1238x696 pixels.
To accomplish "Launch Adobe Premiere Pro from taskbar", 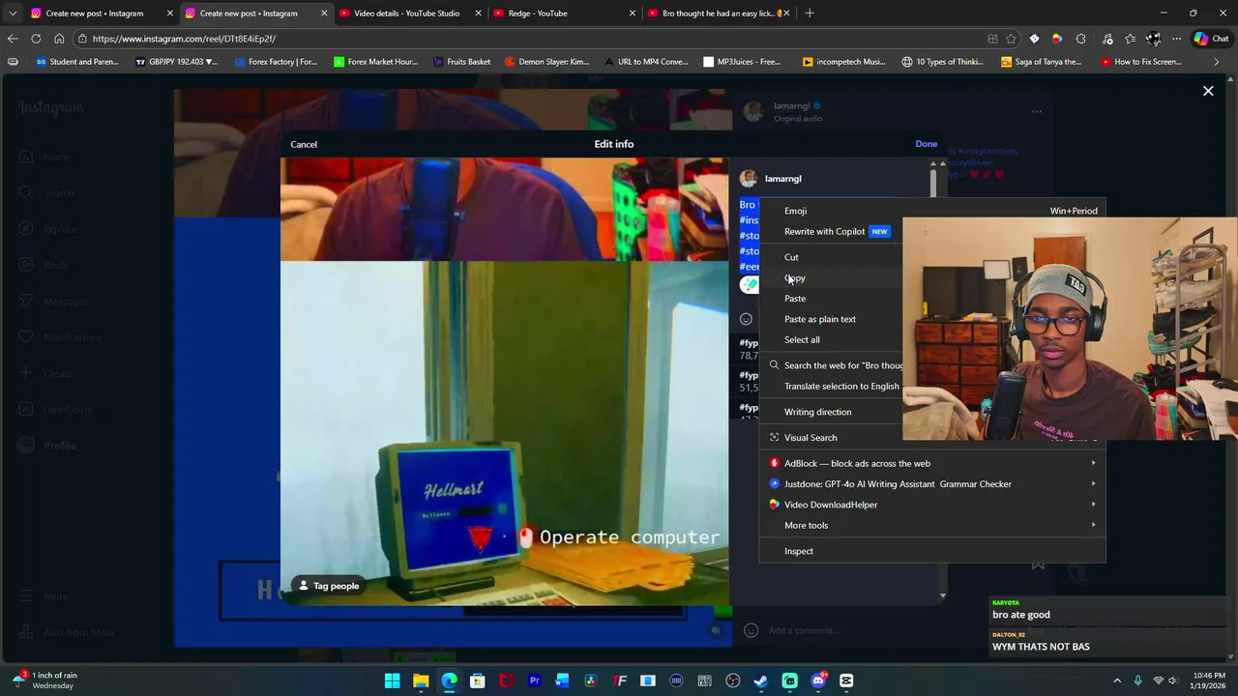I will 534,681.
